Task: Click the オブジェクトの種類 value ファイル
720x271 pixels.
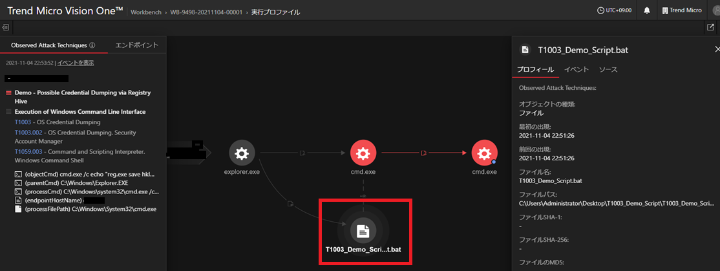Action: click(531, 113)
